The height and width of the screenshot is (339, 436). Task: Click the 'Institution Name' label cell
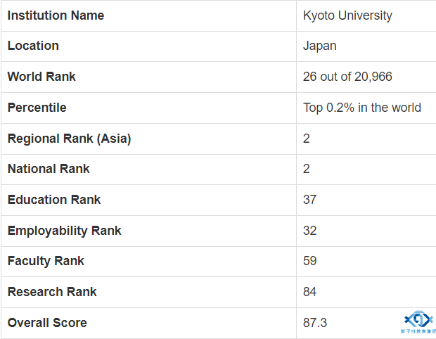point(56,15)
